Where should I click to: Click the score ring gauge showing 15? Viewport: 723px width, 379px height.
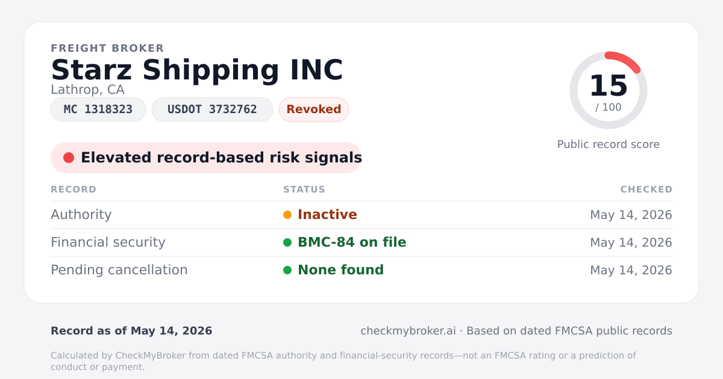609,90
